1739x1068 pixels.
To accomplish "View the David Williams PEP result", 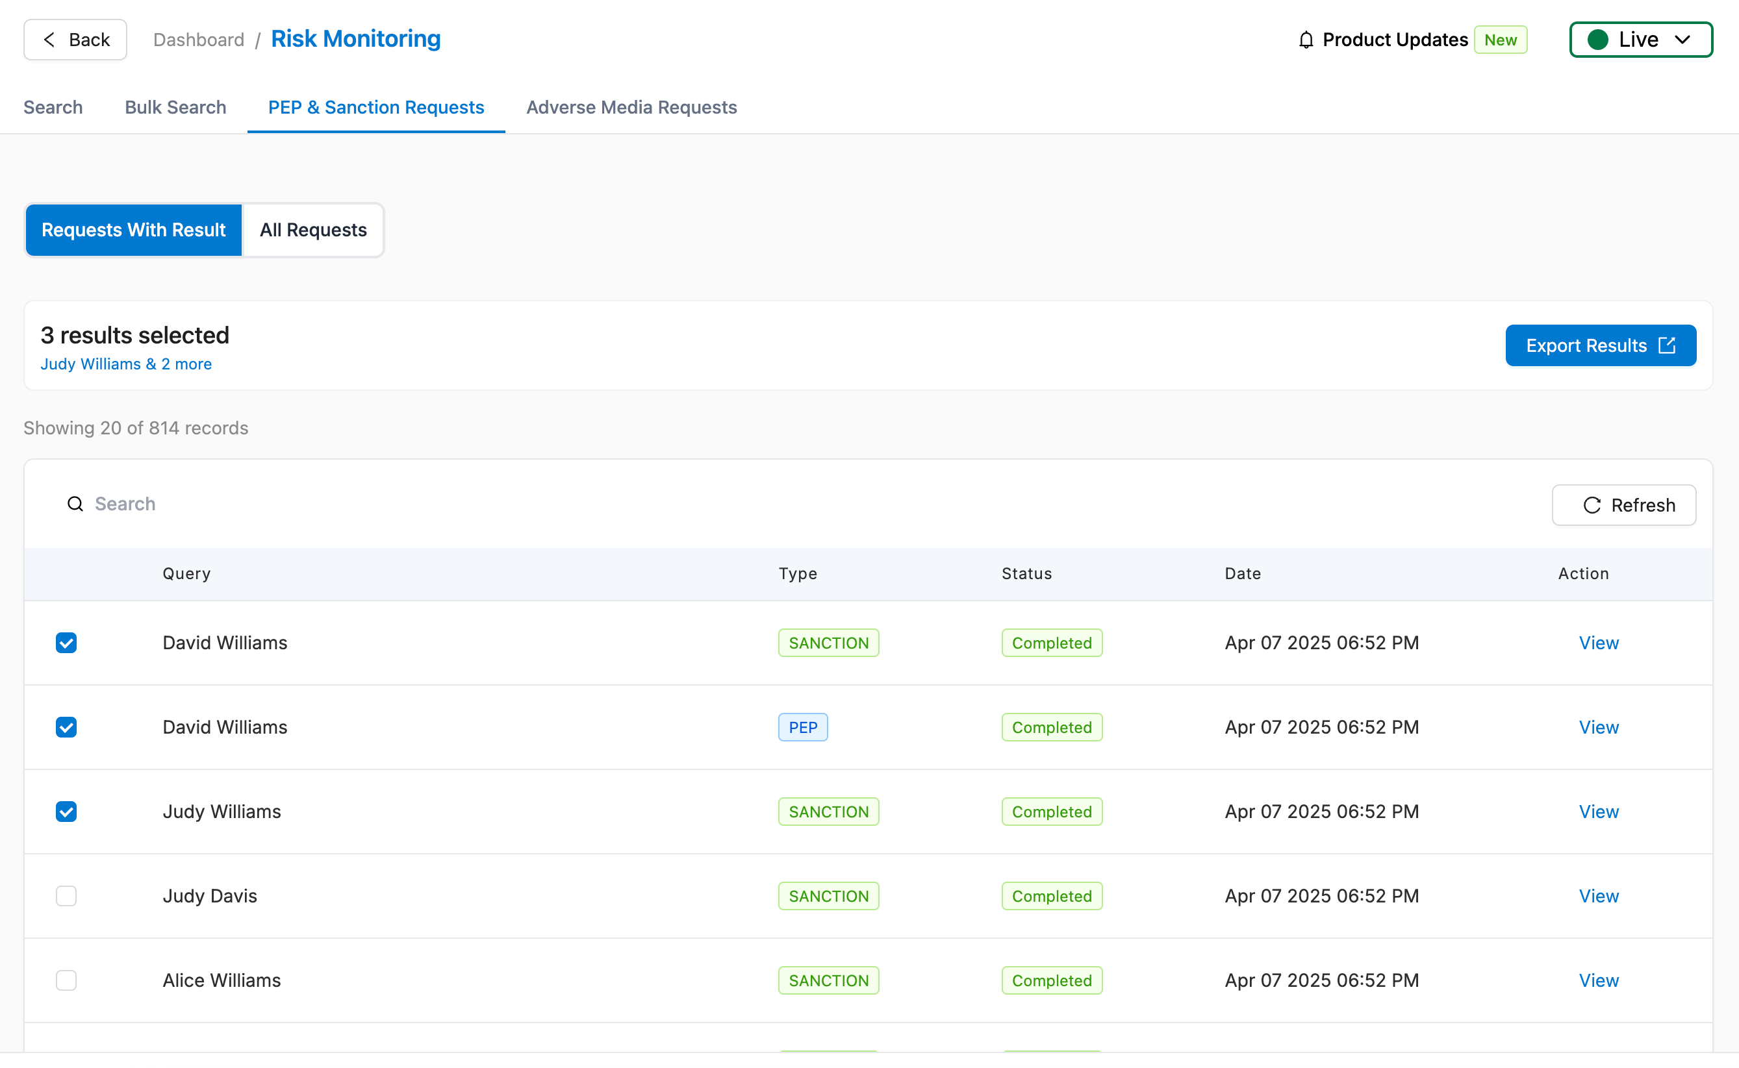I will point(1599,727).
